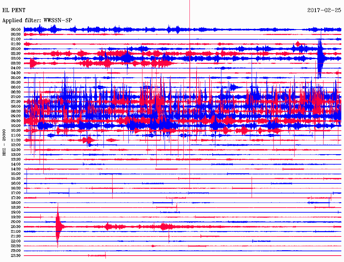The image size is (344, 262).
Task: Click the vertical HHZ - 25000 axis label
Action: [4, 143]
